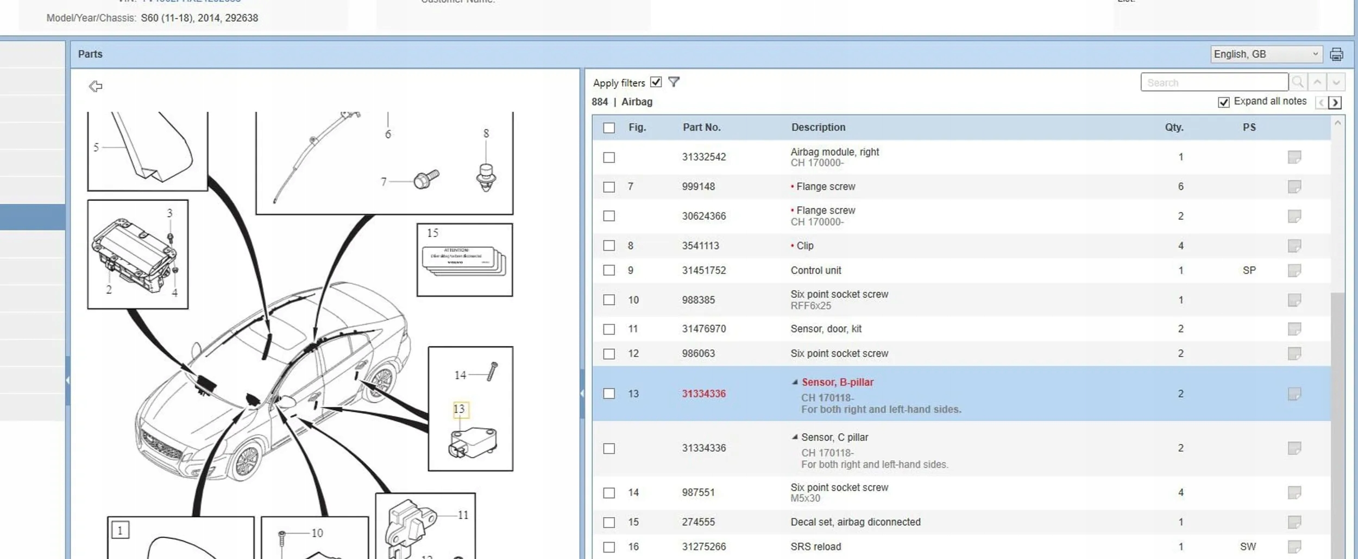Tick the checkbox for Sensor, B-pillar
Image resolution: width=1358 pixels, height=559 pixels.
tap(609, 394)
